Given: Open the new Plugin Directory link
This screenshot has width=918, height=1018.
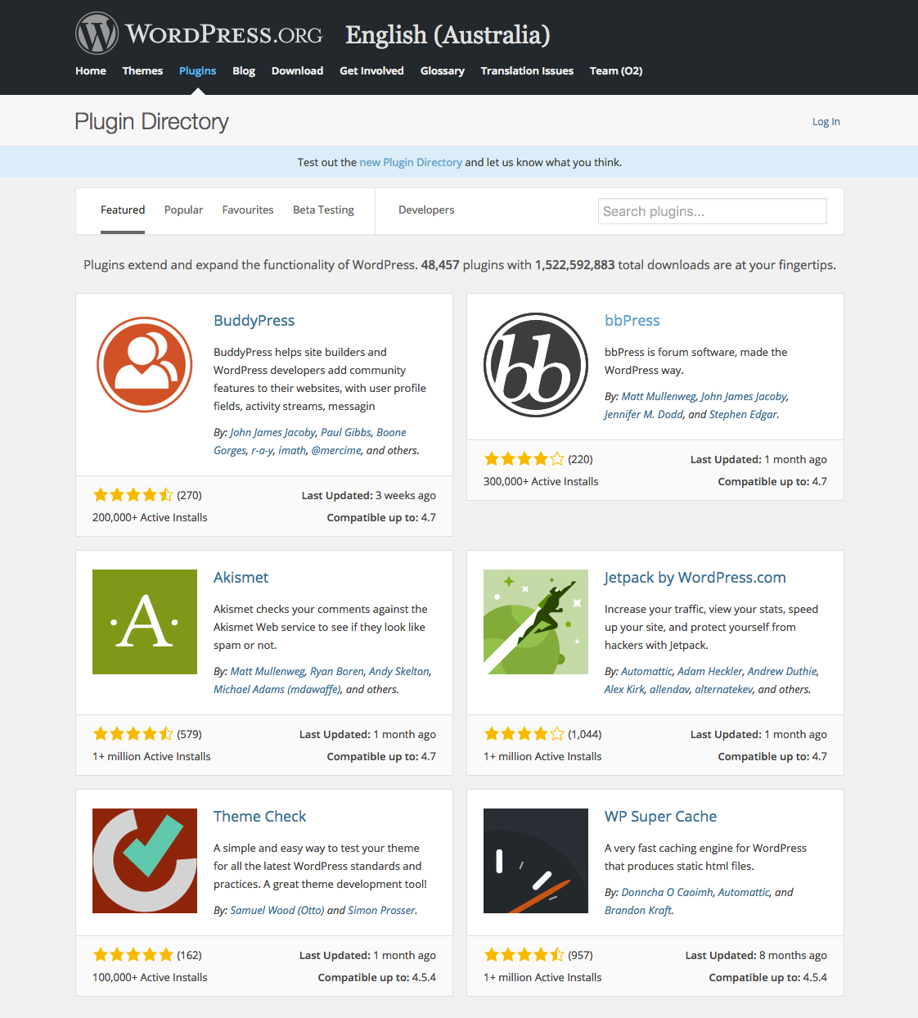Looking at the screenshot, I should click(x=411, y=163).
